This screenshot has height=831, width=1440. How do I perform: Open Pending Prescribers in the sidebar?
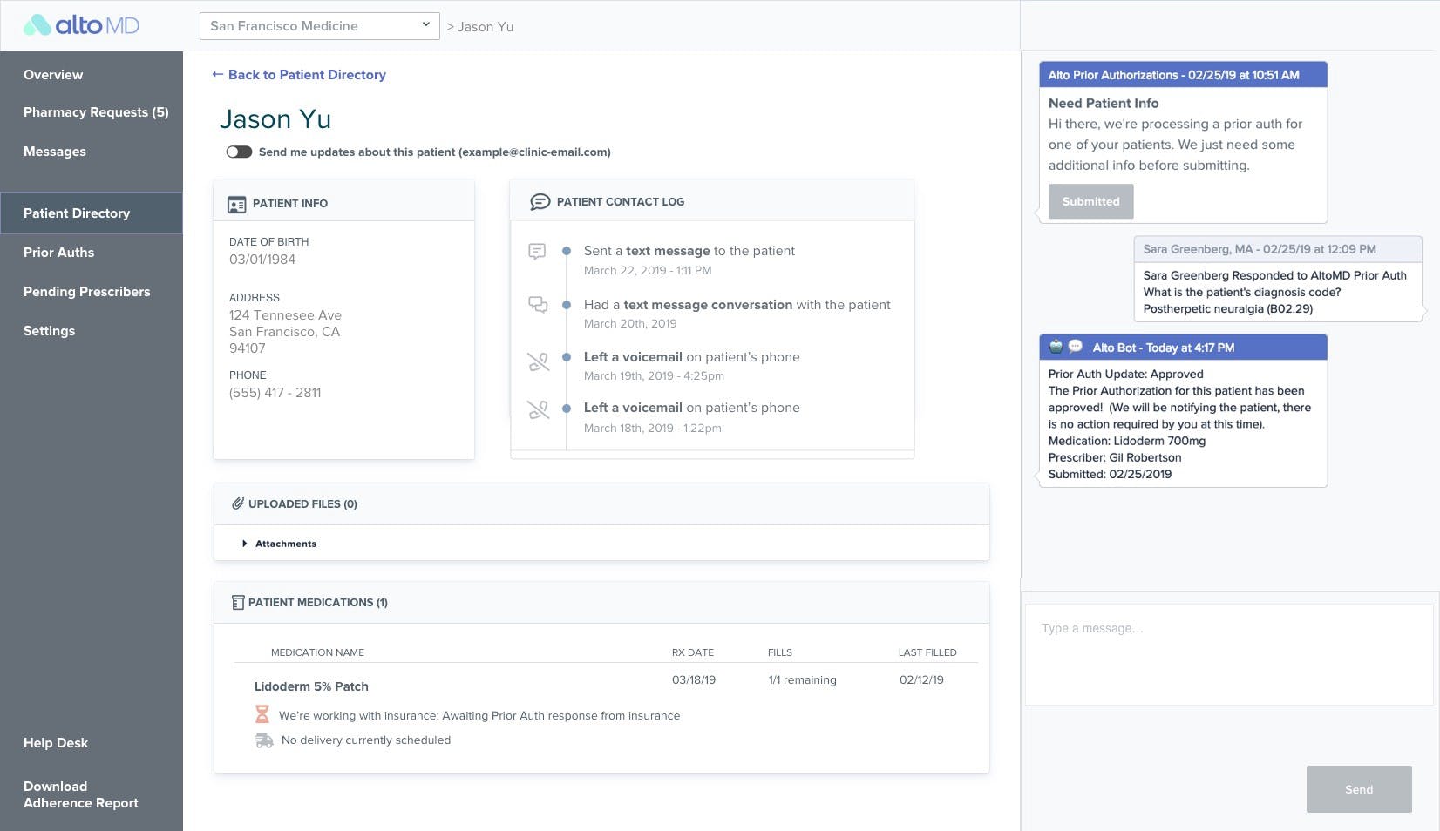click(x=86, y=292)
